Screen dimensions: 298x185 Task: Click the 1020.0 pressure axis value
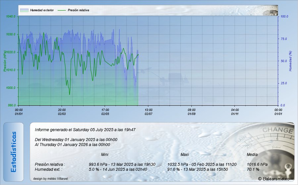(x=11, y=52)
